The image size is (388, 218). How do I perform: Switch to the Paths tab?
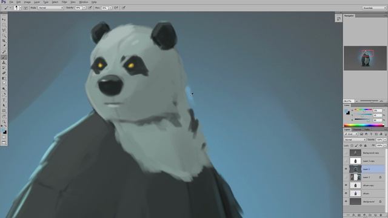click(367, 130)
